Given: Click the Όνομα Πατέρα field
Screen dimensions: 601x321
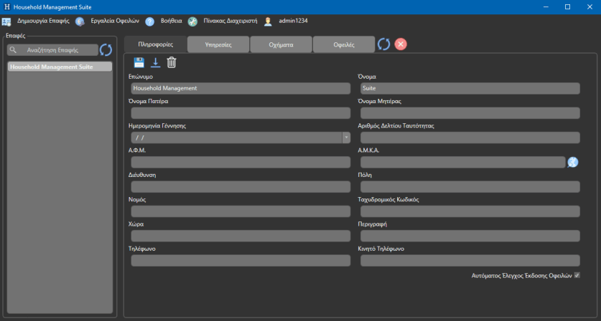Looking at the screenshot, I should tap(241, 113).
